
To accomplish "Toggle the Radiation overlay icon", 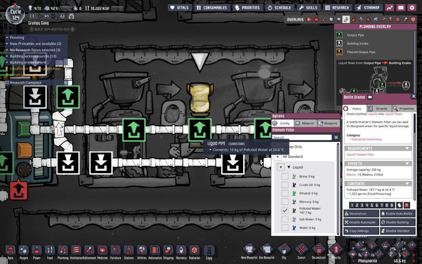I will coord(413,19).
